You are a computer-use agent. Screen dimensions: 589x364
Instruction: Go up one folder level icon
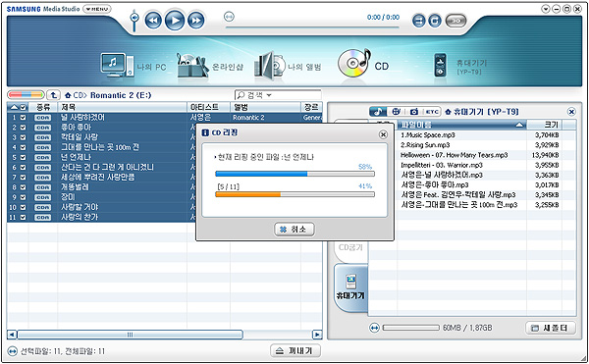54,95
